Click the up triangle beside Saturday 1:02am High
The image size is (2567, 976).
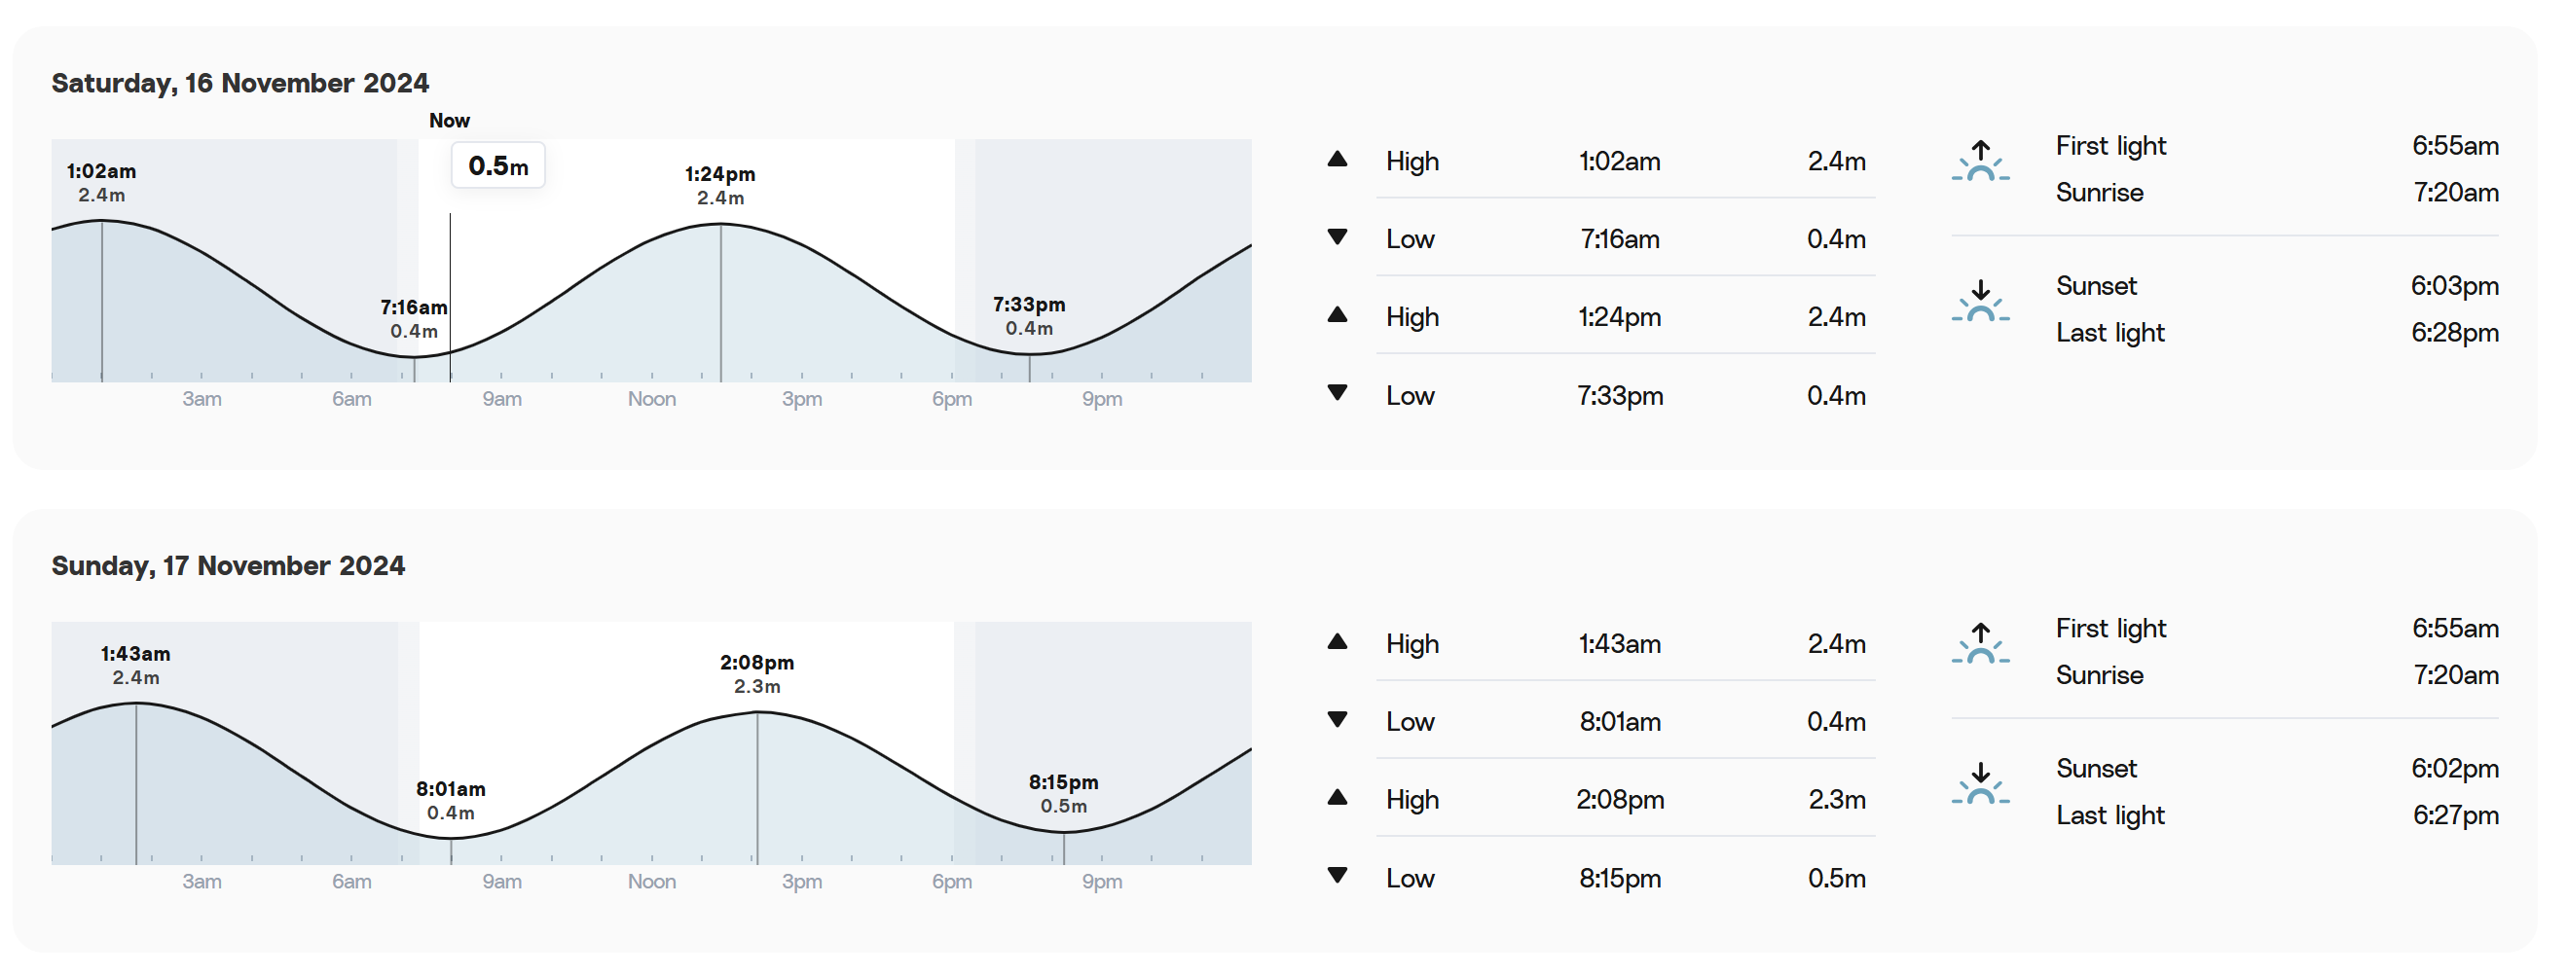1338,160
